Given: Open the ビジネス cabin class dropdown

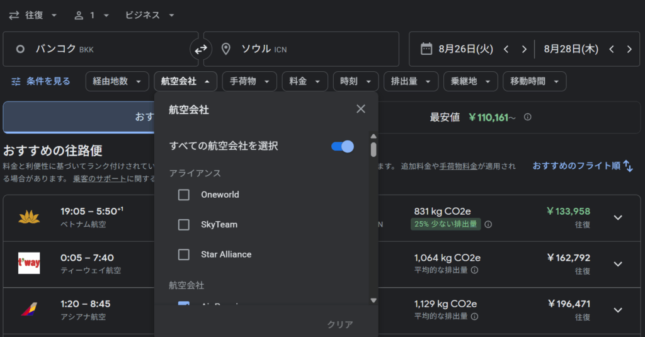Looking at the screenshot, I should coord(149,15).
